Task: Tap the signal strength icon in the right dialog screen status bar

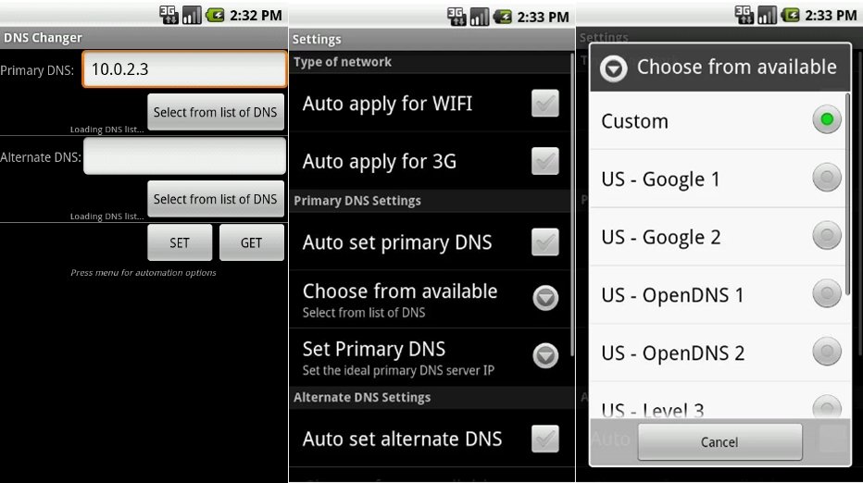Action: coord(768,15)
